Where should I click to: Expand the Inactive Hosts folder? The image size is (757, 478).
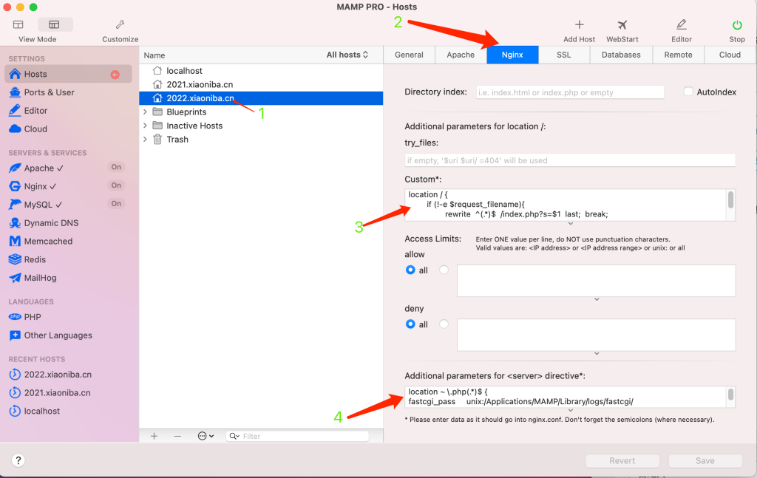pyautogui.click(x=146, y=126)
